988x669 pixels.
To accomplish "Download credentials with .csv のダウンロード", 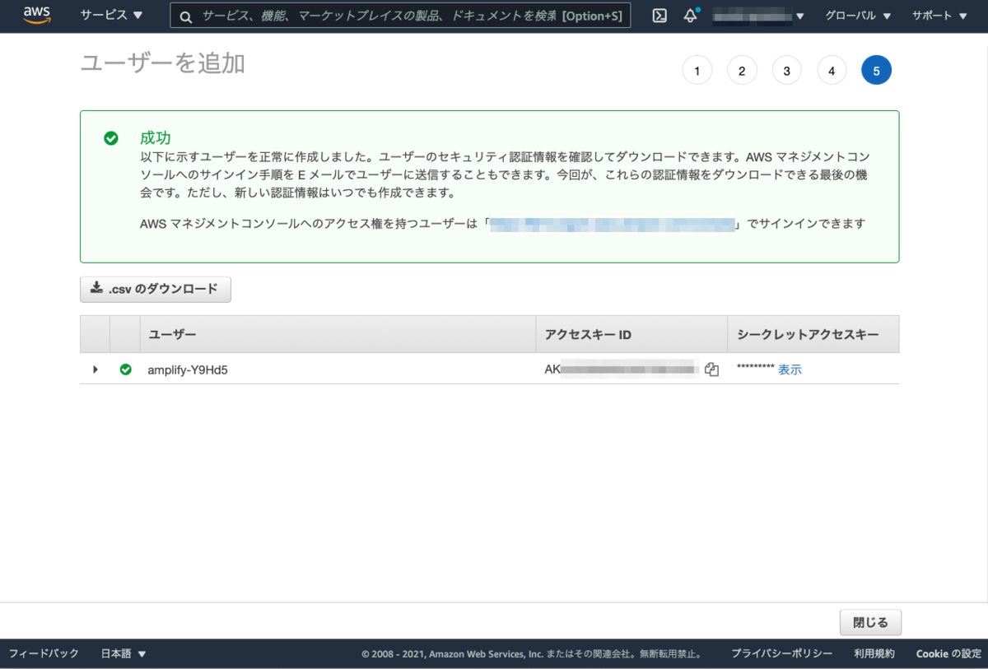I will click(155, 289).
